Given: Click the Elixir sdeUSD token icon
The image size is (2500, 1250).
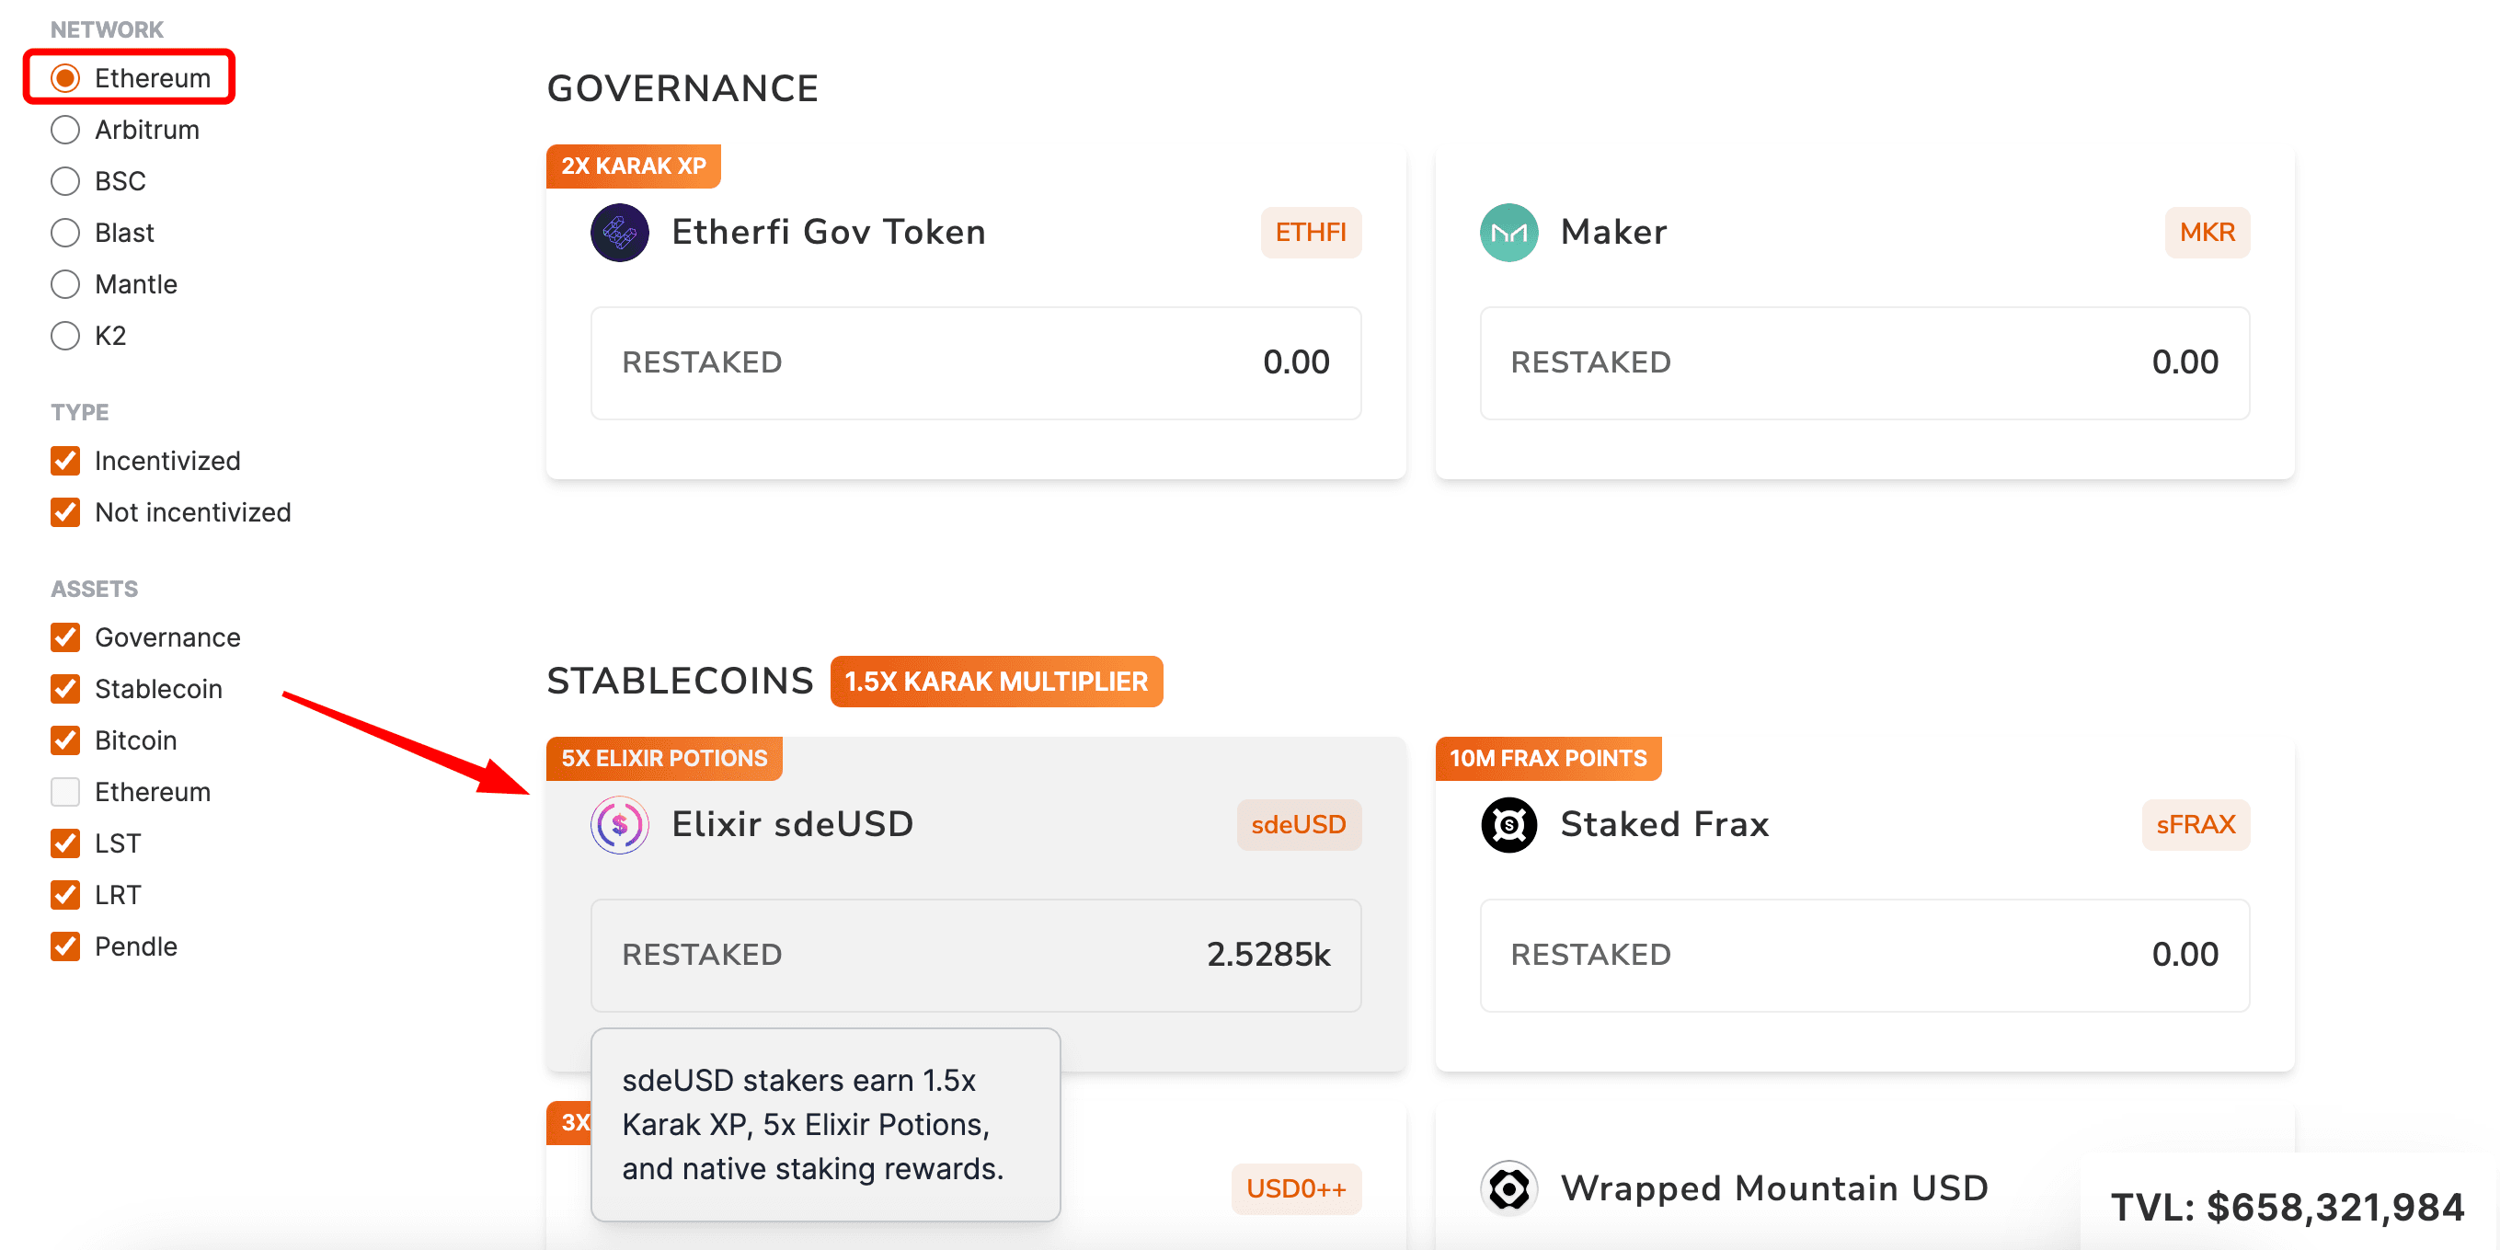Looking at the screenshot, I should point(619,824).
